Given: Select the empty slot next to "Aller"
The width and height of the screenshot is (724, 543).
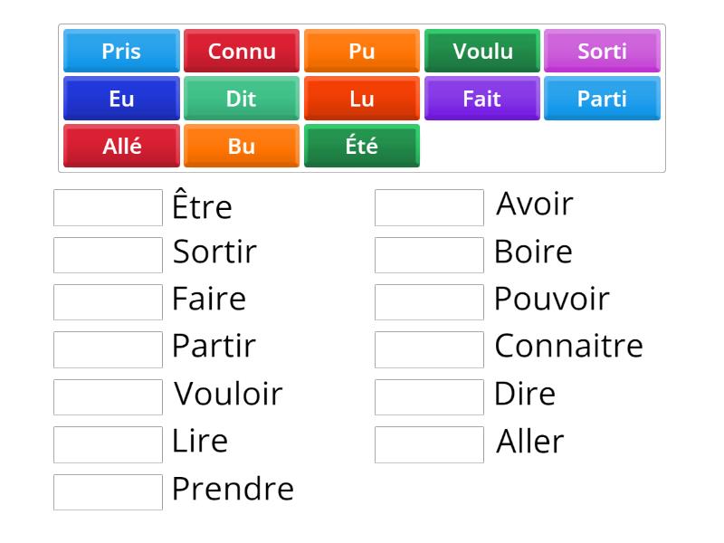Looking at the screenshot, I should point(428,444).
